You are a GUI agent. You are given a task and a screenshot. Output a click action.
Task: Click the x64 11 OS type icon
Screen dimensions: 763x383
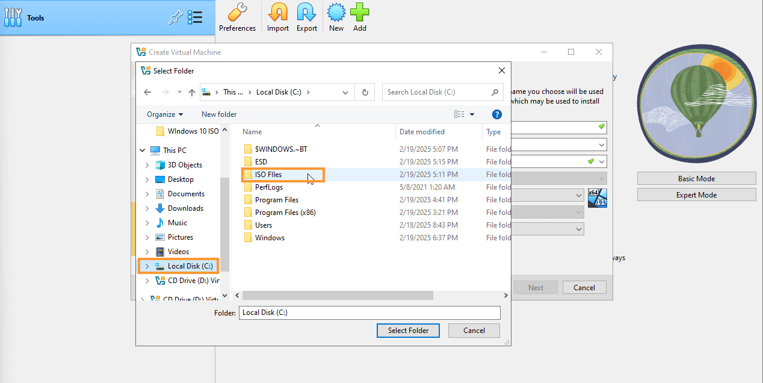point(597,198)
